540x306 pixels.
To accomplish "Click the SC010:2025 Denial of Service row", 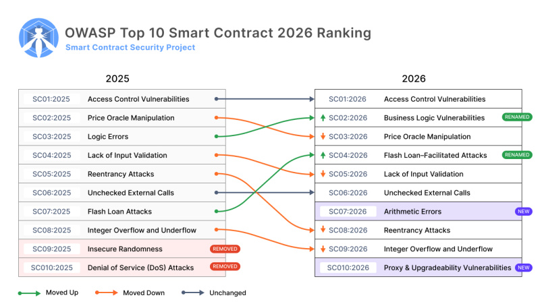I will tap(122, 268).
